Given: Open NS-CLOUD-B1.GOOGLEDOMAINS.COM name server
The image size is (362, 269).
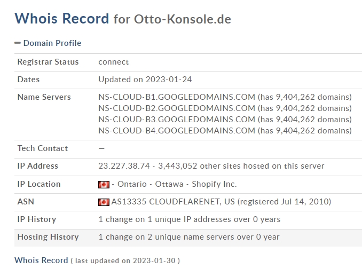Looking at the screenshot, I should click(x=177, y=97).
